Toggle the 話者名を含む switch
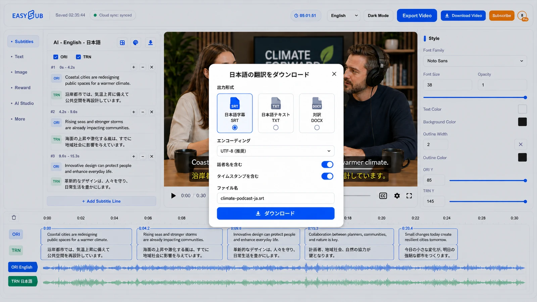This screenshot has width=537, height=302. [x=327, y=164]
